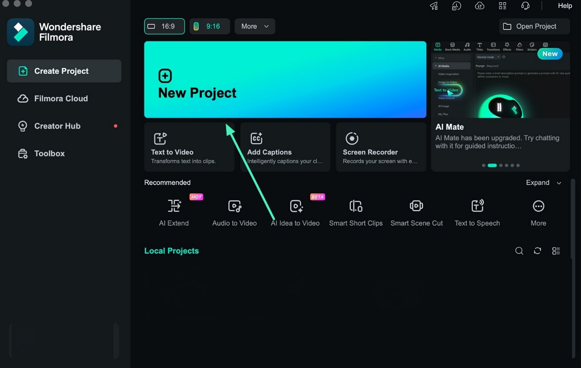The height and width of the screenshot is (368, 581).
Task: Click the Wondershare Filmora logo icon
Action: point(21,32)
